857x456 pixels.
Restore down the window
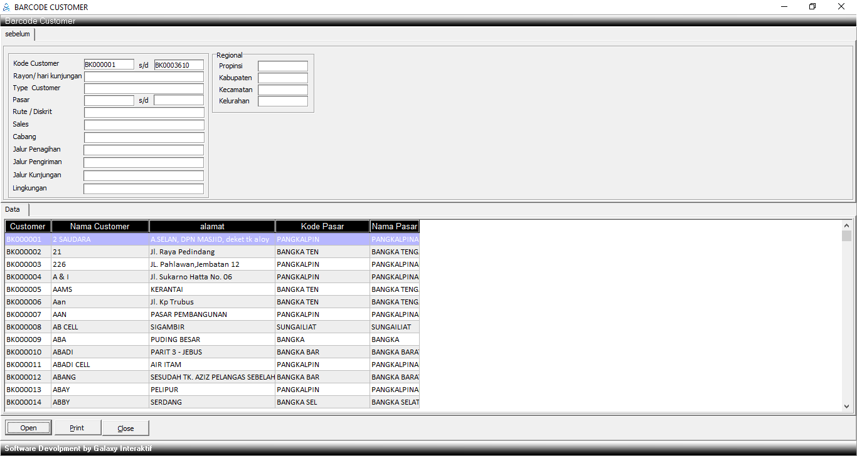click(812, 7)
